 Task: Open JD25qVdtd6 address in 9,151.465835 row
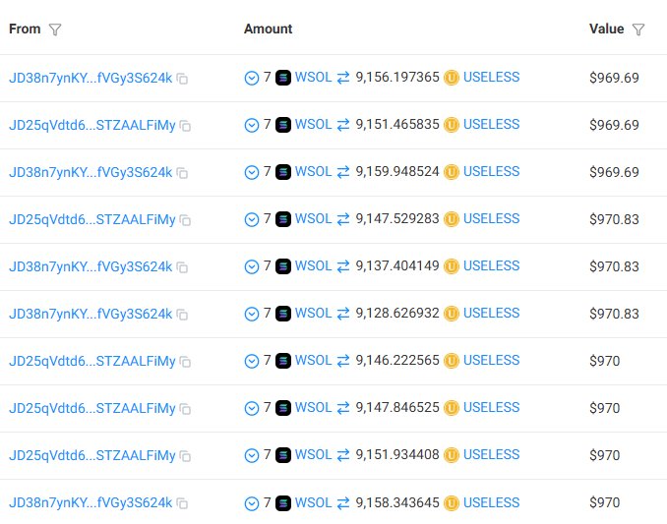pyautogui.click(x=92, y=126)
